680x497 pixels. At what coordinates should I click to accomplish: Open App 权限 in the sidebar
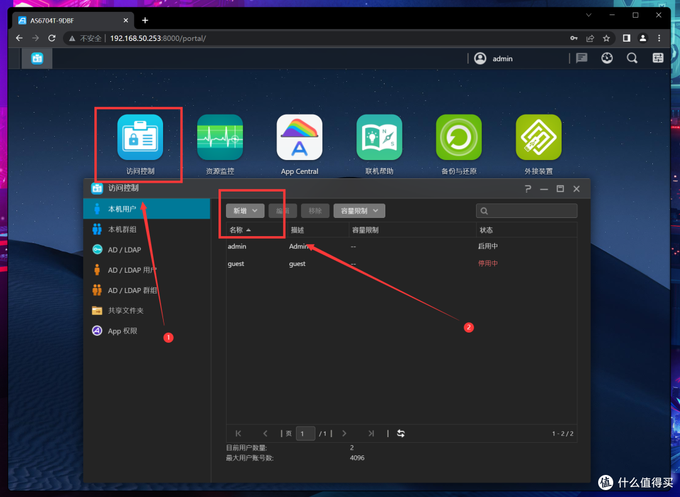[122, 331]
